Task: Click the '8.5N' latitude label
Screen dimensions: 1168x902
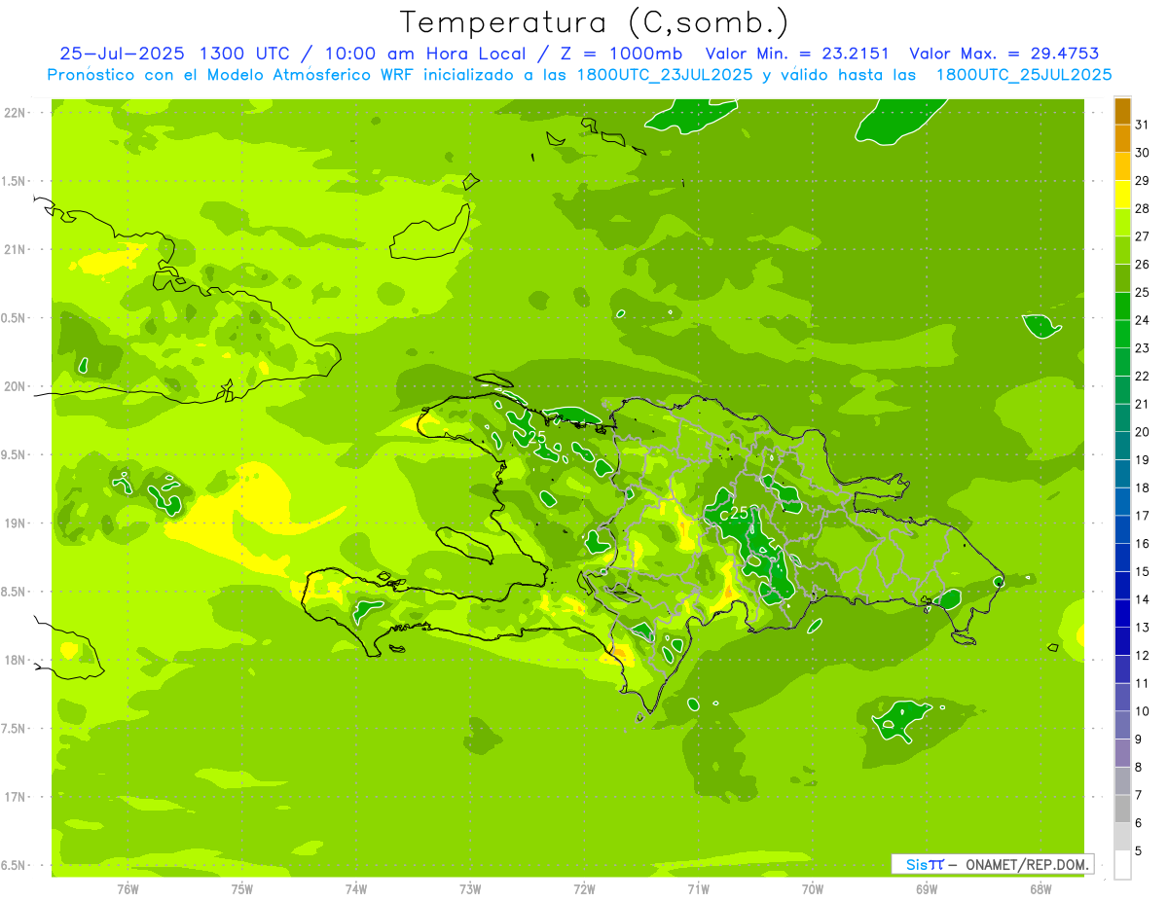Action: pyautogui.click(x=15, y=592)
